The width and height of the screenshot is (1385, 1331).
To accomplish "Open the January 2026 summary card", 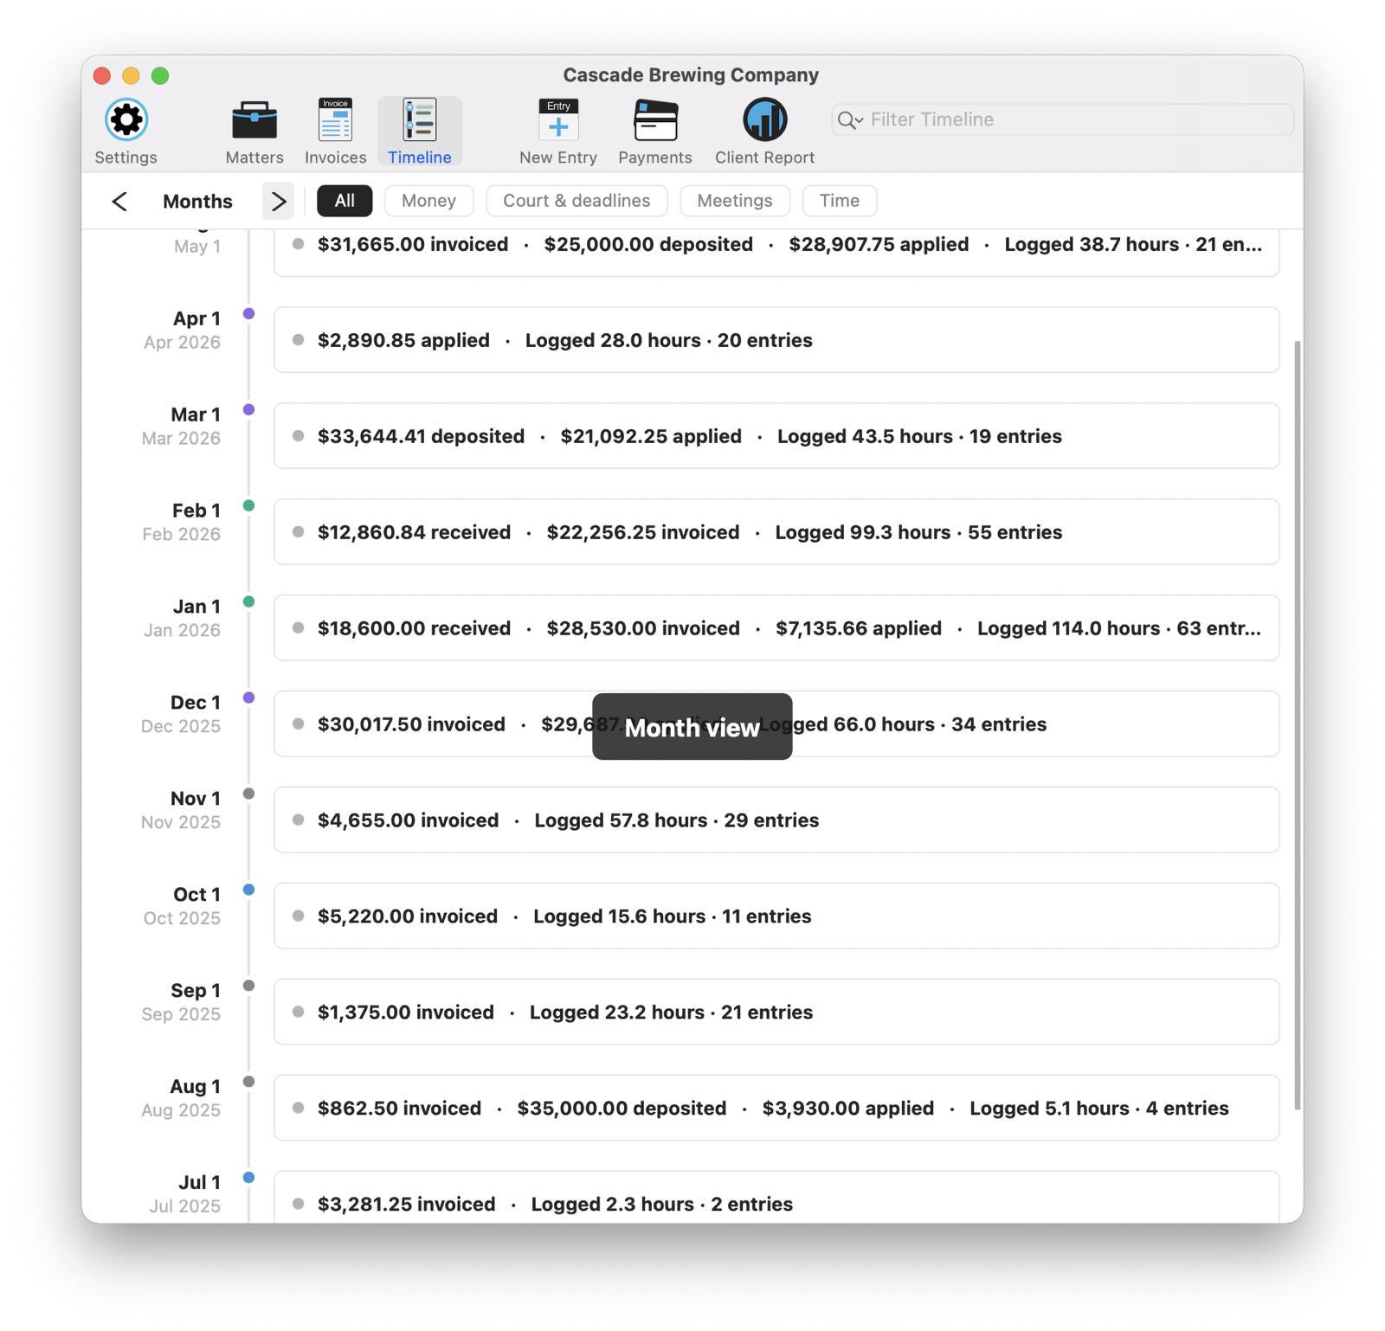I will pos(776,628).
